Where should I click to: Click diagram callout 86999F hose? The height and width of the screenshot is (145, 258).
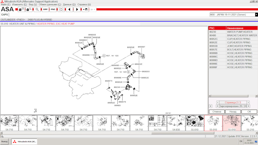click(x=142, y=47)
